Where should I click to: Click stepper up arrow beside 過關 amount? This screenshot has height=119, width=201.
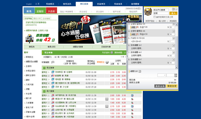pos(176,74)
